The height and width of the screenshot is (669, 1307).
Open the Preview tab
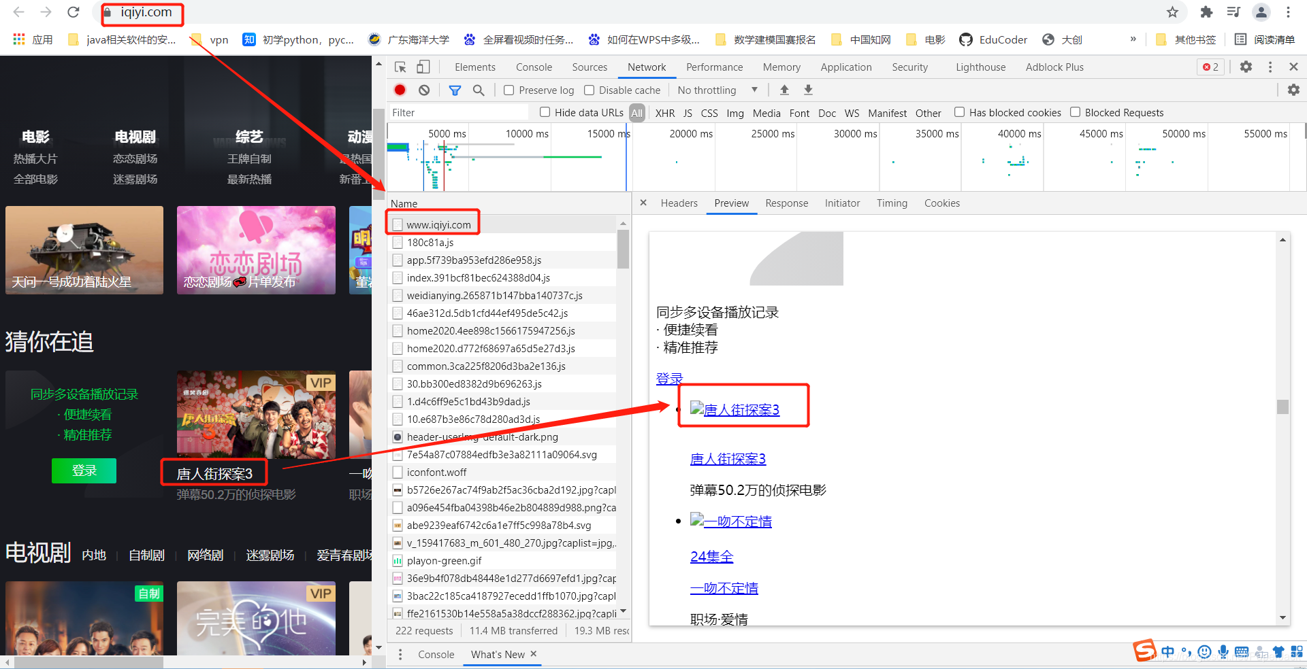click(x=731, y=203)
